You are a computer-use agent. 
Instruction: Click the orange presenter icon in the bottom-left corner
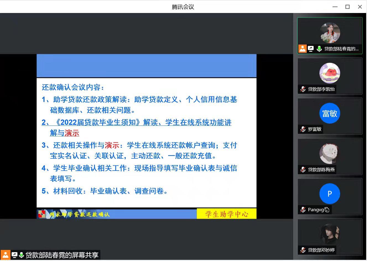(x=6, y=255)
